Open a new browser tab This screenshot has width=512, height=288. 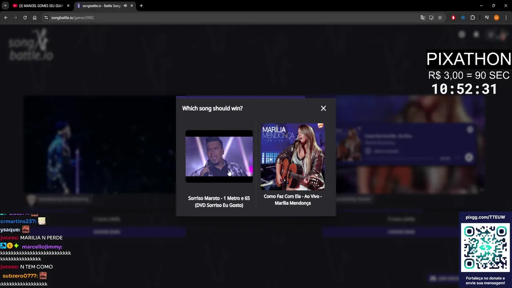(141, 6)
